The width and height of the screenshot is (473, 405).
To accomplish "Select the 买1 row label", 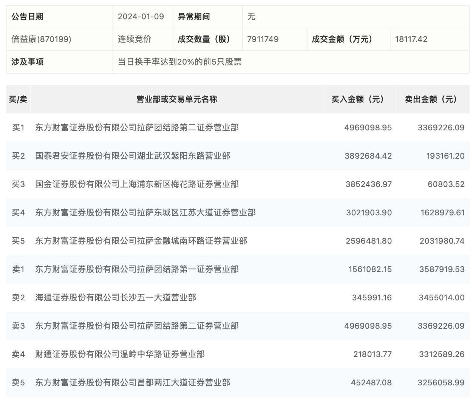I will click(x=18, y=128).
